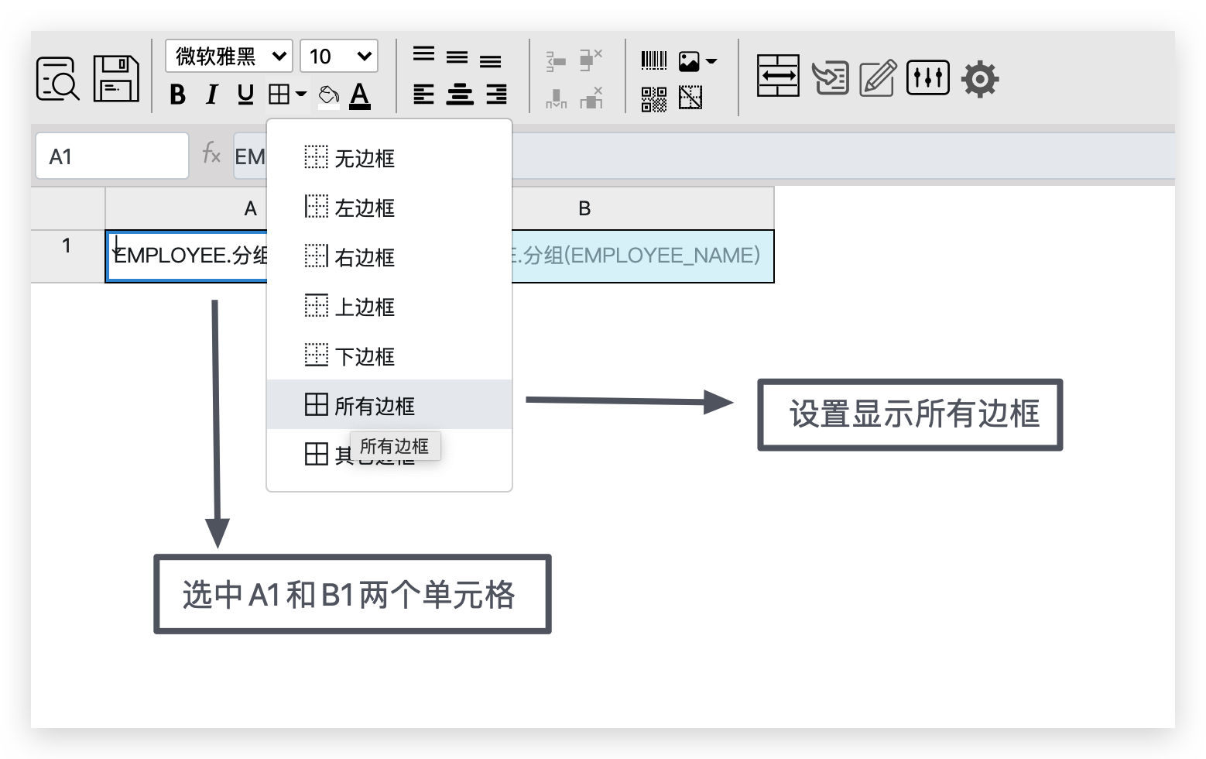Click the font color A icon

click(360, 95)
